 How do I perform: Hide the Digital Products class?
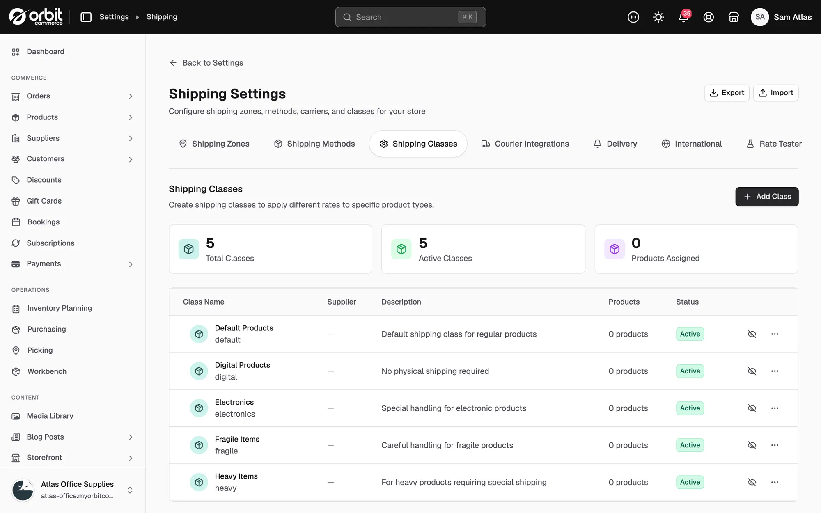point(752,371)
